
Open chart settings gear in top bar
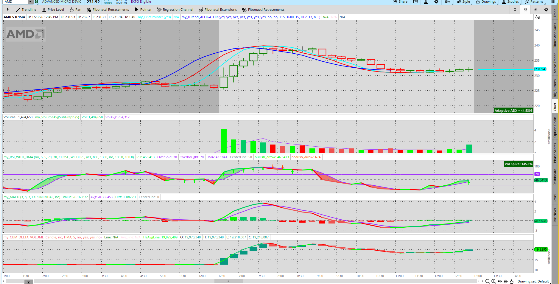click(x=436, y=2)
